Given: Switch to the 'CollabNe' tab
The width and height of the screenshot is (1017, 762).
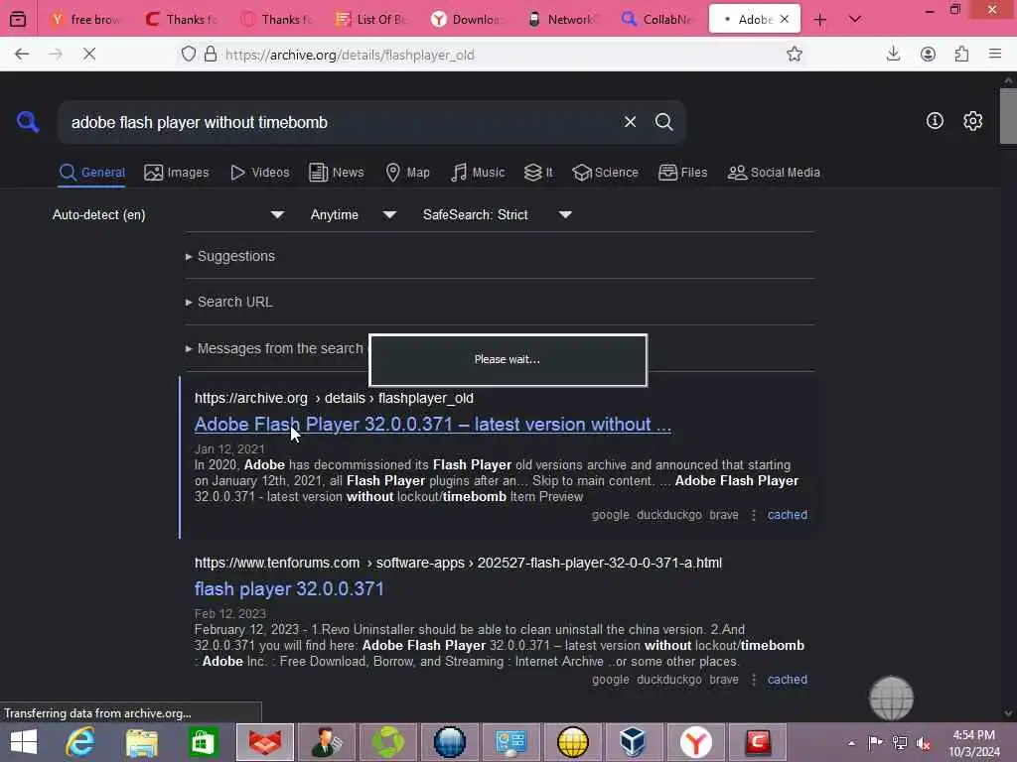Looking at the screenshot, I should click(657, 20).
